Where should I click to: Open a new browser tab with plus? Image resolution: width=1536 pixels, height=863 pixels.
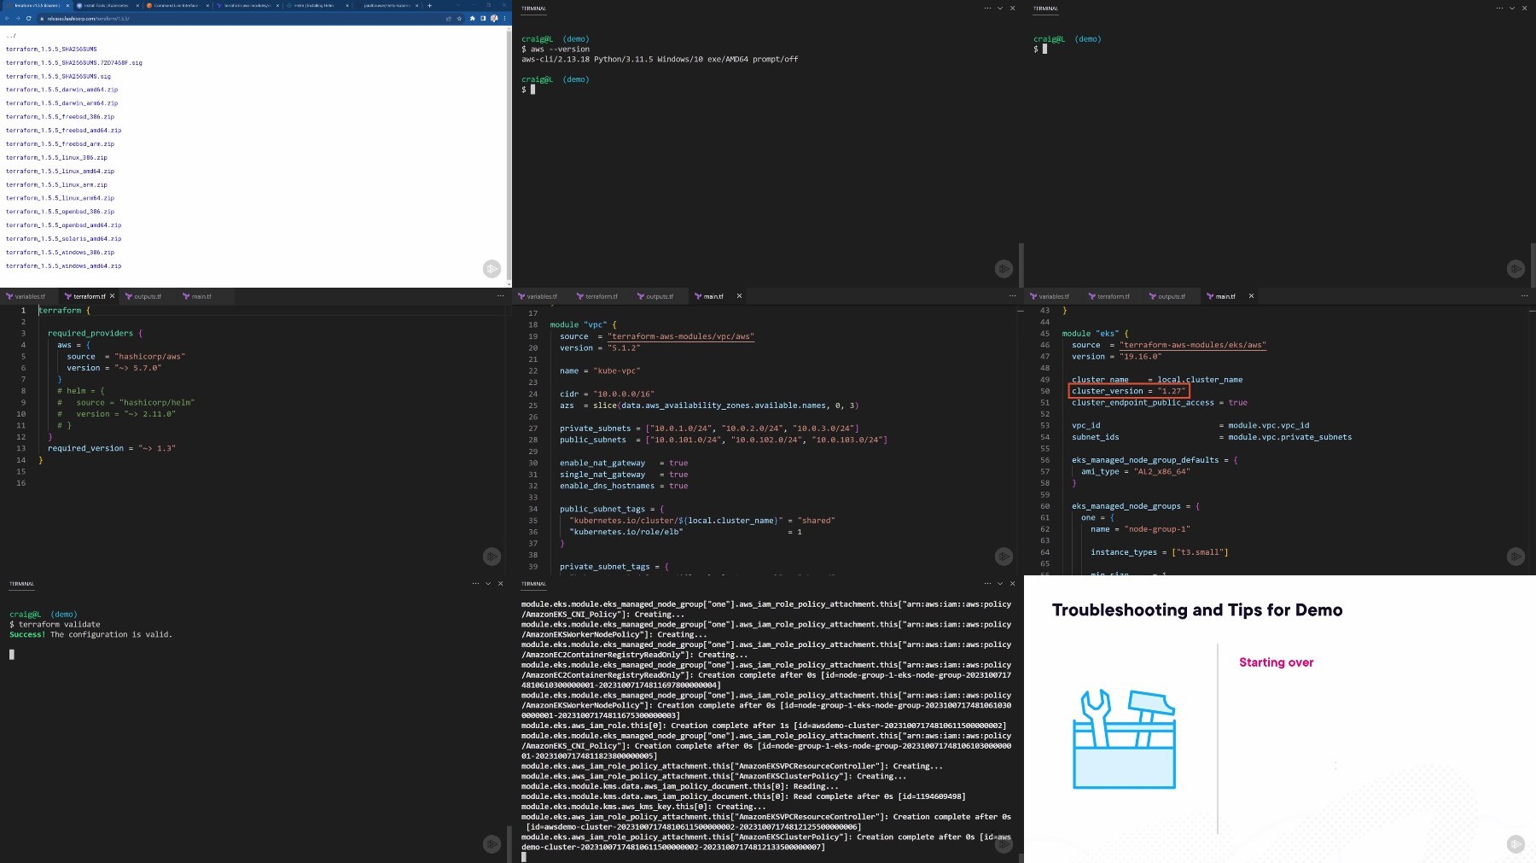pyautogui.click(x=429, y=5)
